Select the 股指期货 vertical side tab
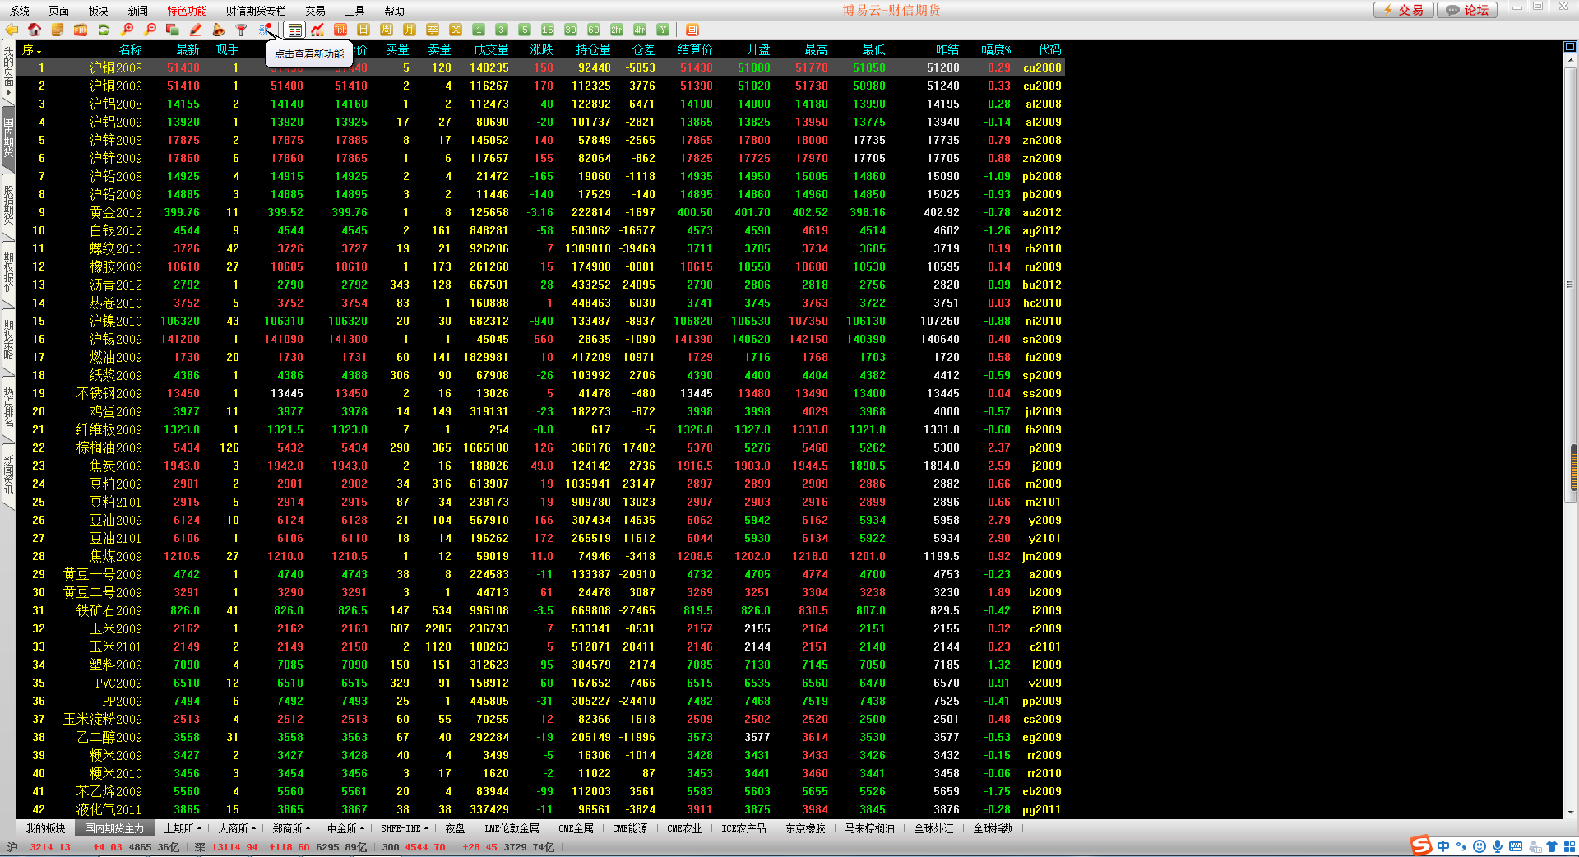This screenshot has height=857, width=1579. pyautogui.click(x=8, y=206)
